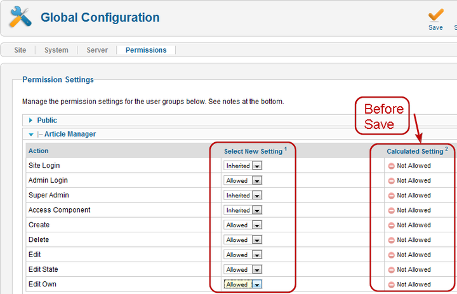Click the Calculated Setting column header
457x294 pixels.
click(x=415, y=151)
